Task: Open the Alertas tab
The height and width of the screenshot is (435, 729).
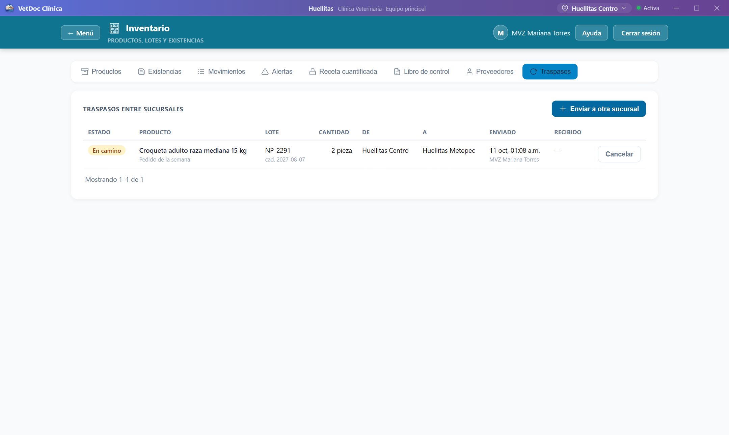Action: (277, 71)
